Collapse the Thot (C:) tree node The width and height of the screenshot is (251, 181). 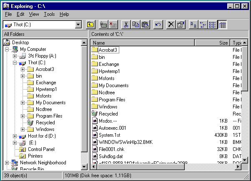click(x=15, y=63)
